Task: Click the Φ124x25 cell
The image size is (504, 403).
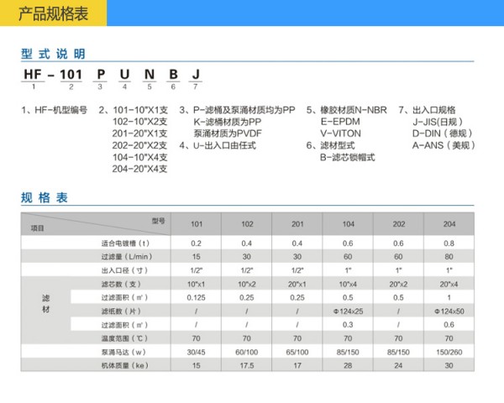Action: 348,311
